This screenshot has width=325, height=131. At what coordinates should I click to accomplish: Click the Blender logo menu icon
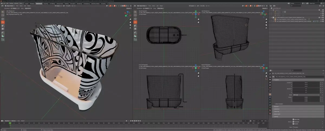click(x=2, y=4)
